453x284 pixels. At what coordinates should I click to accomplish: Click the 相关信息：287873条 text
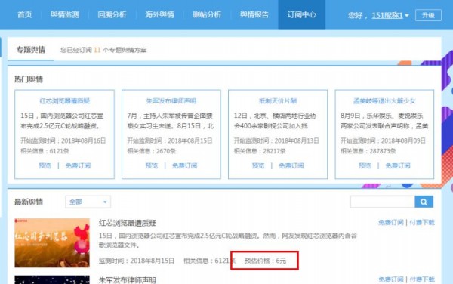(368, 151)
